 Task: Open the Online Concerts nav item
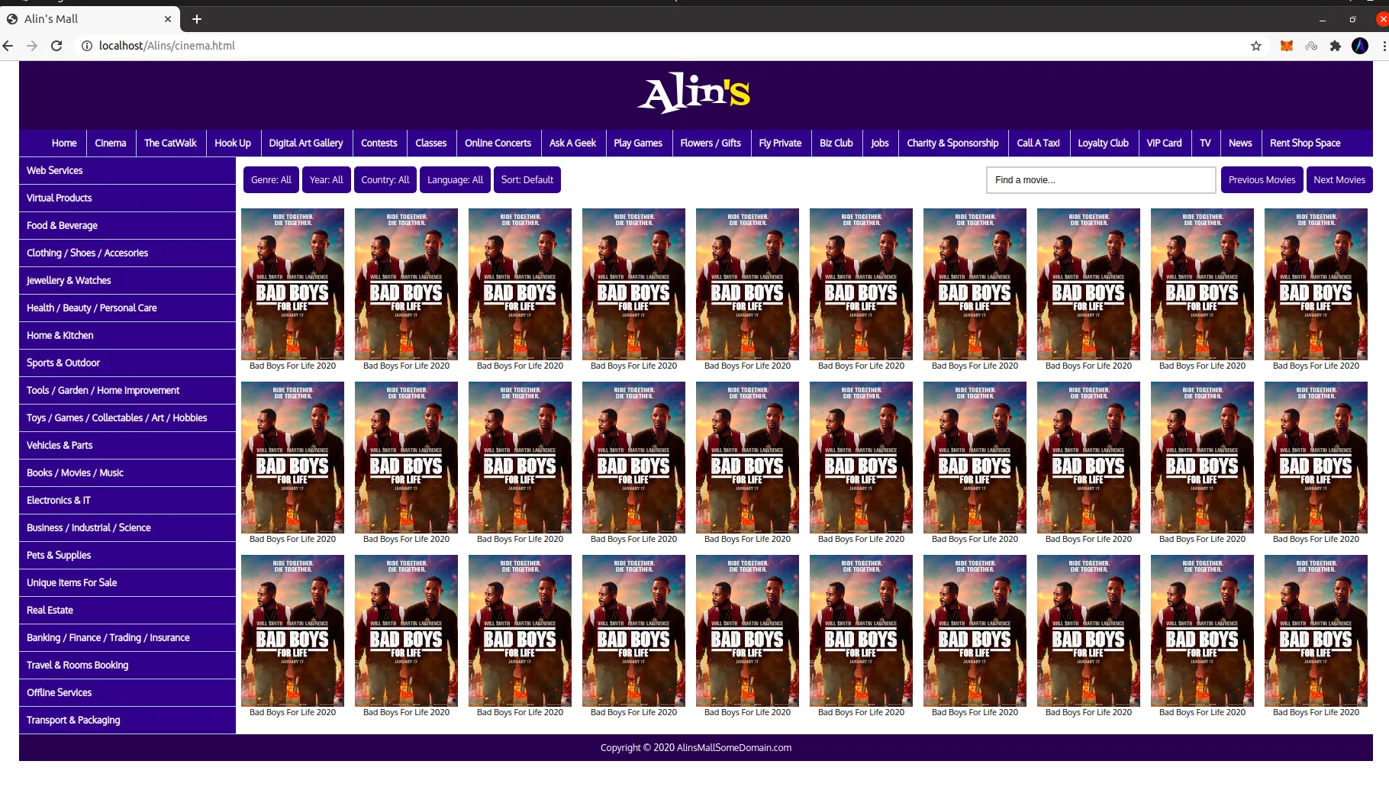498,143
